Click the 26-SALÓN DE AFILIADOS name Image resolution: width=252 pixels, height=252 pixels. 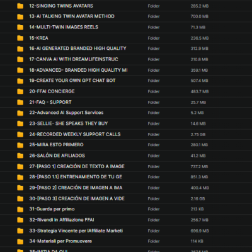coord(57,156)
